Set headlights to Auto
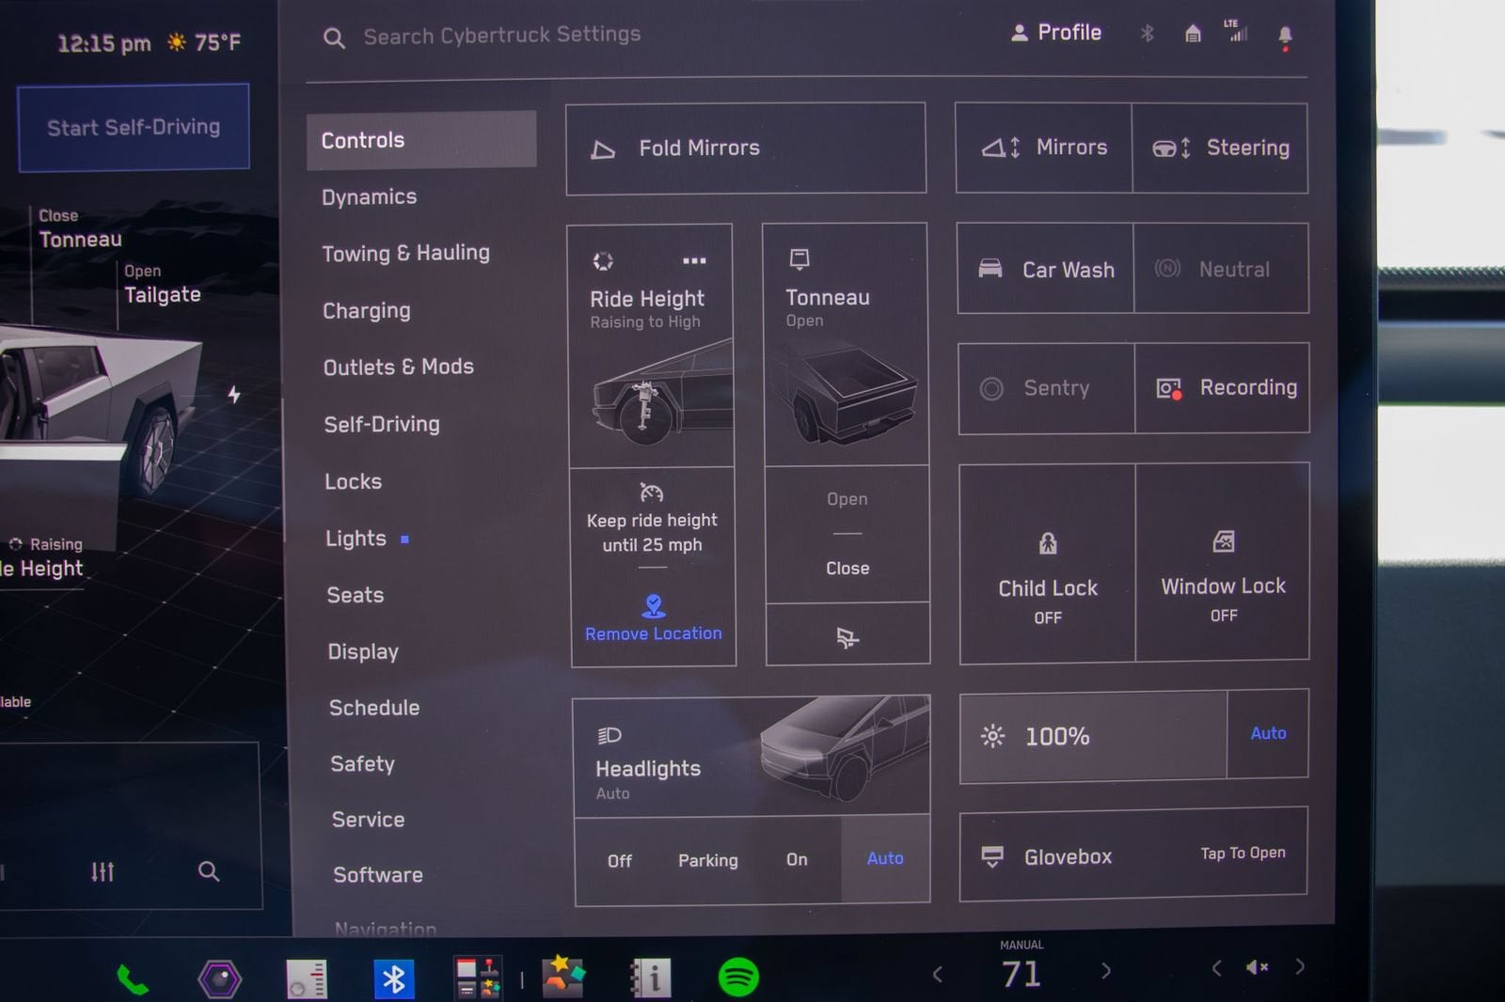1505x1002 pixels. point(885,858)
